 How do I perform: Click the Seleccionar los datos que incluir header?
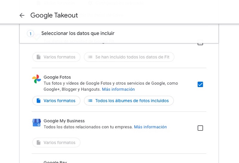click(x=78, y=33)
